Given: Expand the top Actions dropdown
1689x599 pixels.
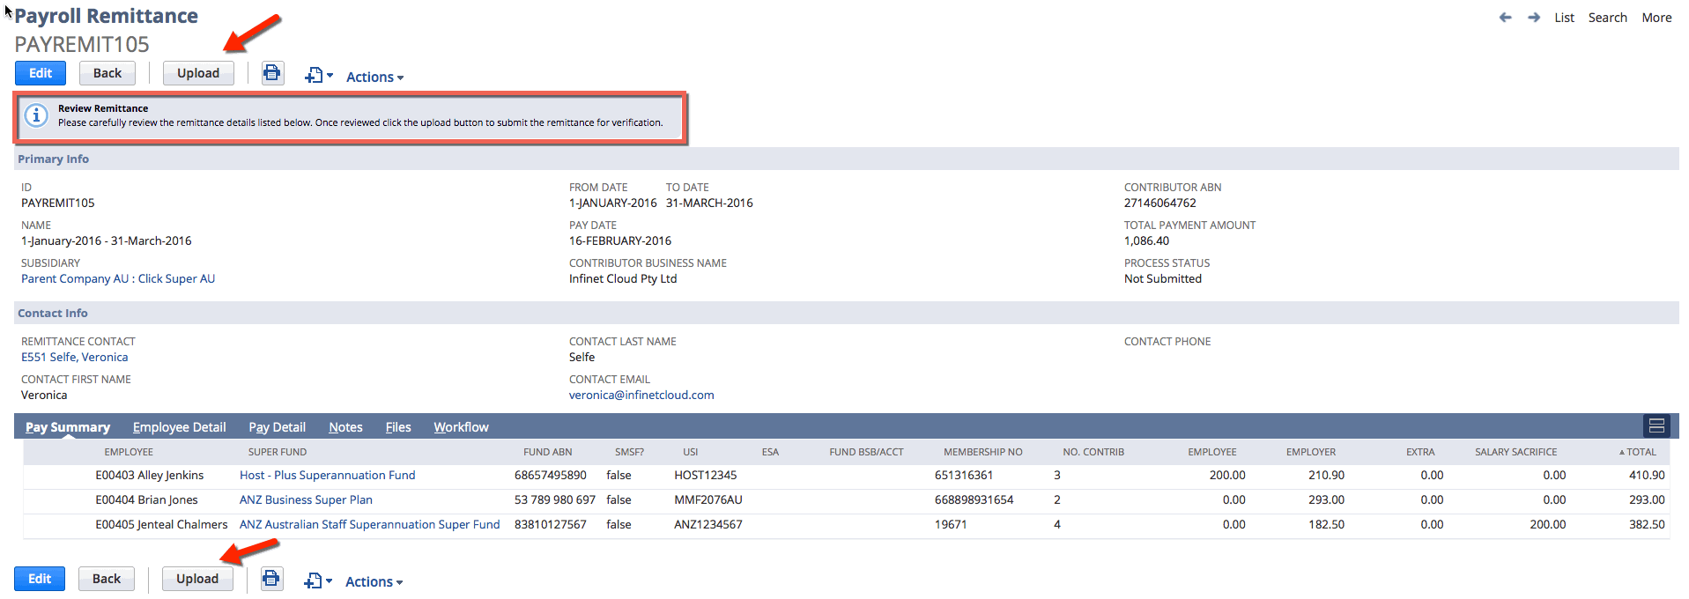Looking at the screenshot, I should click(374, 77).
